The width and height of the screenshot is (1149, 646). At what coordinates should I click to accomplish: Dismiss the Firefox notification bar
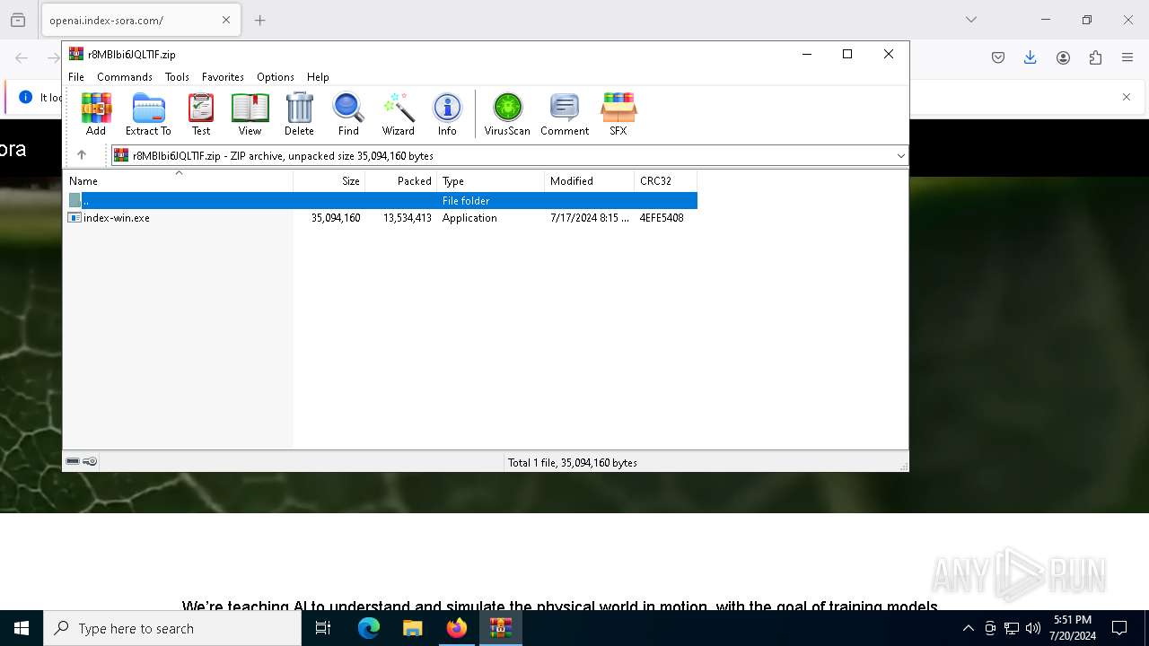(1127, 97)
